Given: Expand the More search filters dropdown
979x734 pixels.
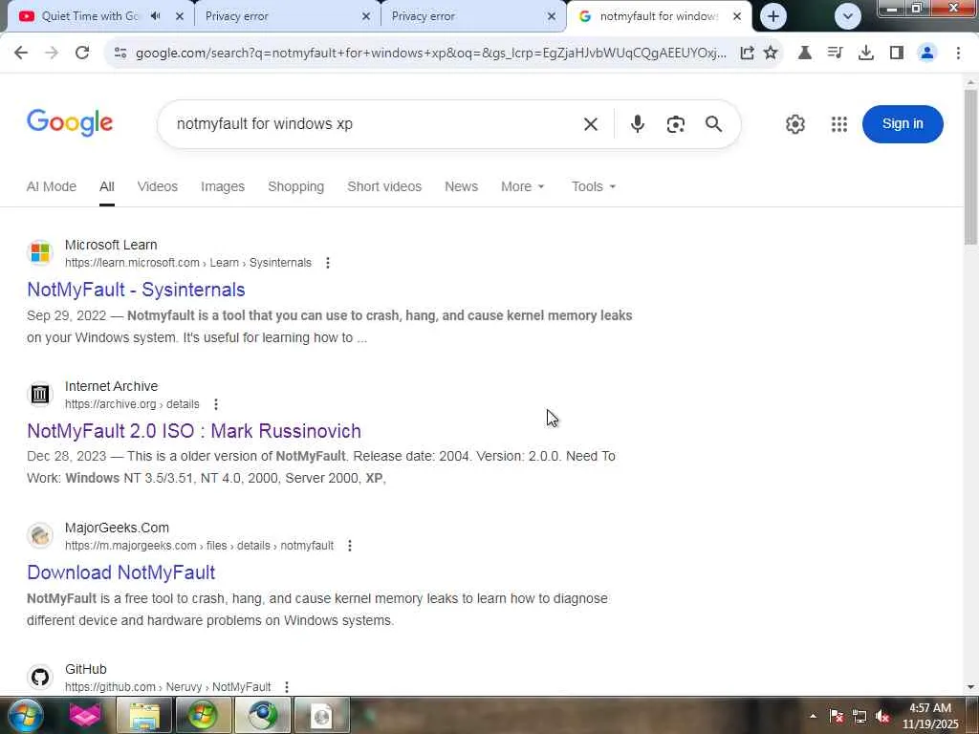Looking at the screenshot, I should coord(523,186).
